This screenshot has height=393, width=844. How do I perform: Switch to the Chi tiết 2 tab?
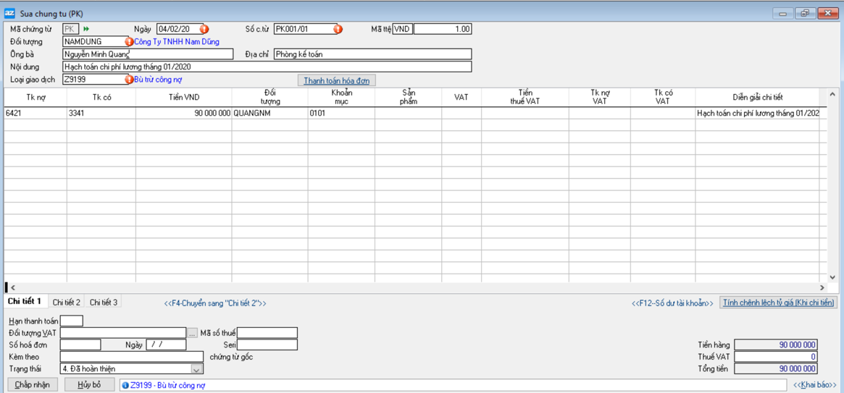tap(66, 303)
